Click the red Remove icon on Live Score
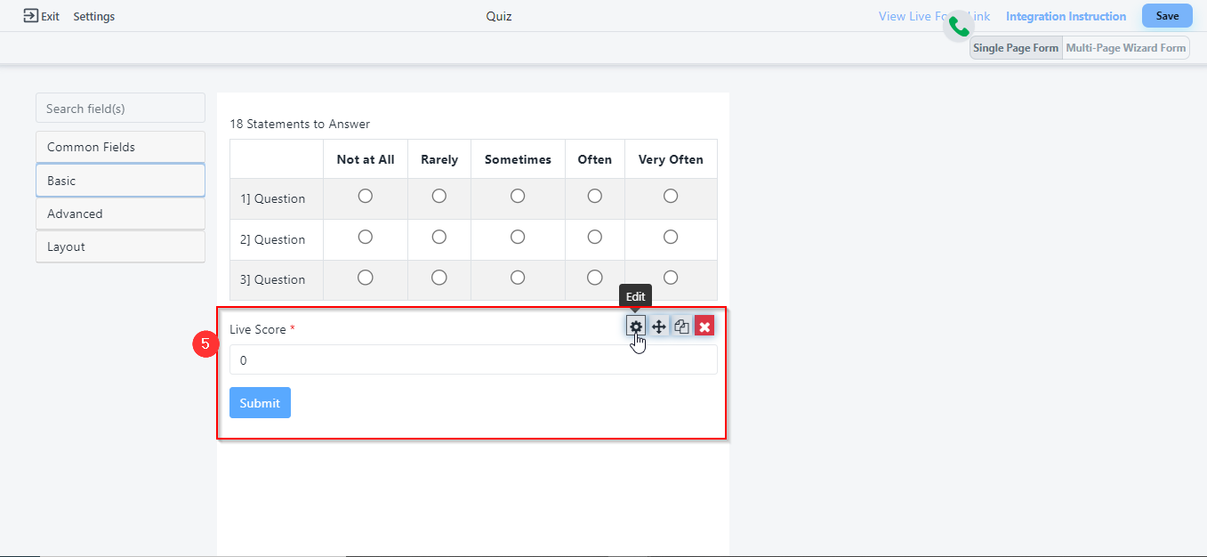Screen dimensions: 1207x557 point(704,327)
